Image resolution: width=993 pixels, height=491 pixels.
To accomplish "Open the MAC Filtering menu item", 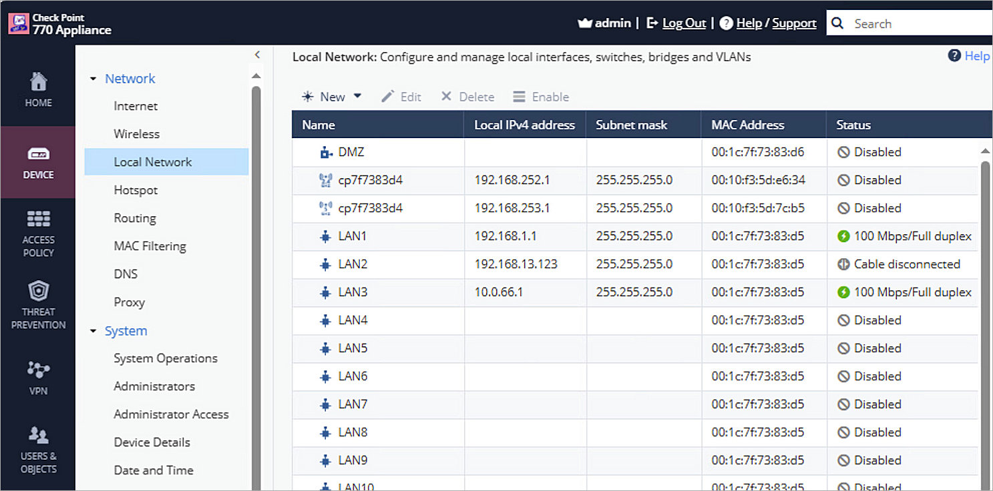I will tap(150, 246).
